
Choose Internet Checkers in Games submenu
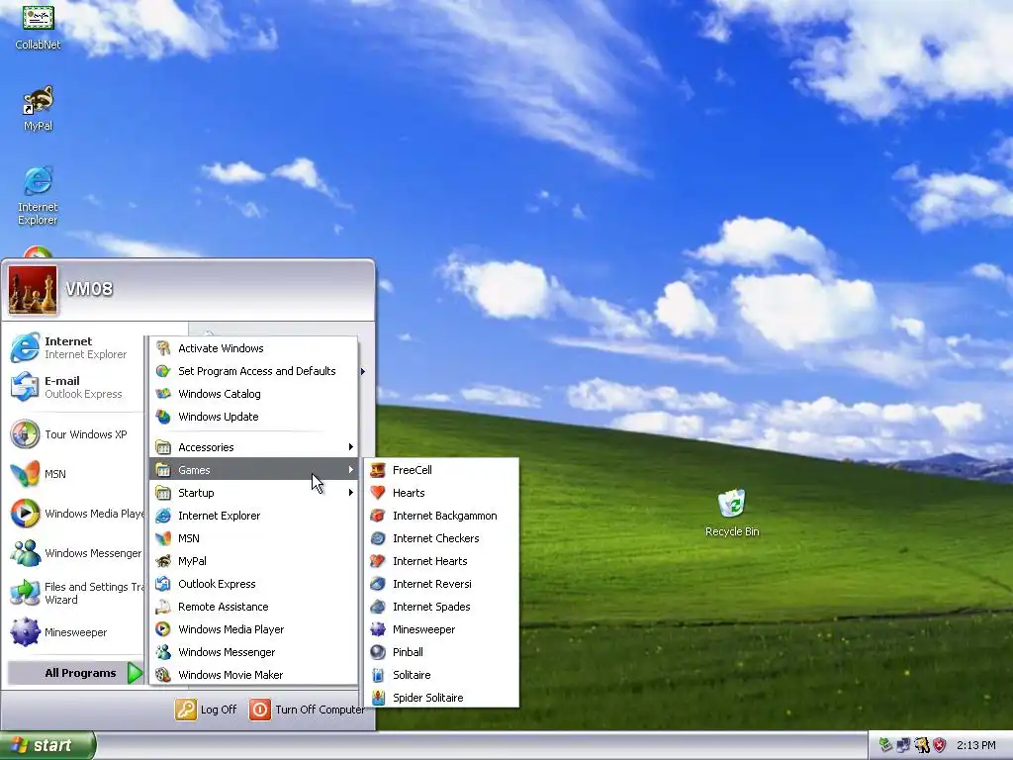pos(441,537)
